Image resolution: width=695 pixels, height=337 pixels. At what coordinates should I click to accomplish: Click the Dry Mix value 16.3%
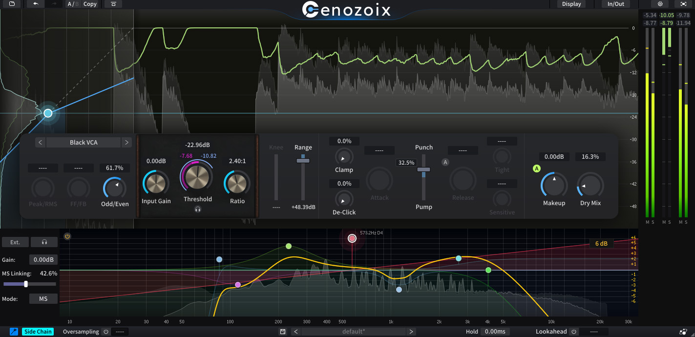590,157
